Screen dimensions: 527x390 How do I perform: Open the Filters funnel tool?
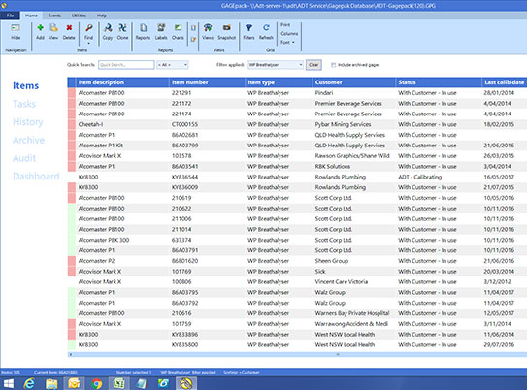click(x=248, y=32)
